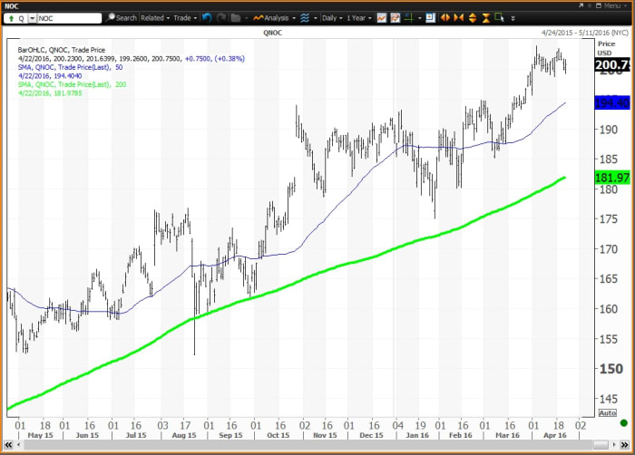
Task: Click the line chart type icon
Action: point(382,17)
